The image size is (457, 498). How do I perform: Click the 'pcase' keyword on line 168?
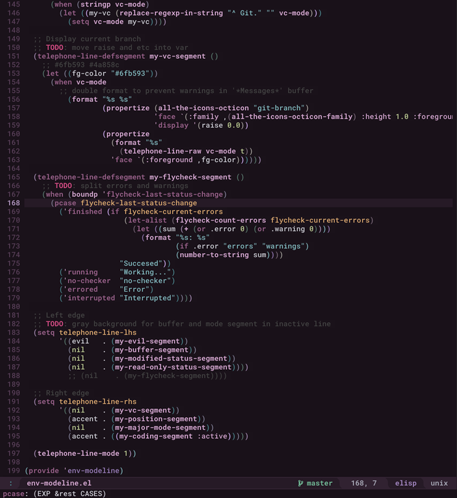(65, 203)
